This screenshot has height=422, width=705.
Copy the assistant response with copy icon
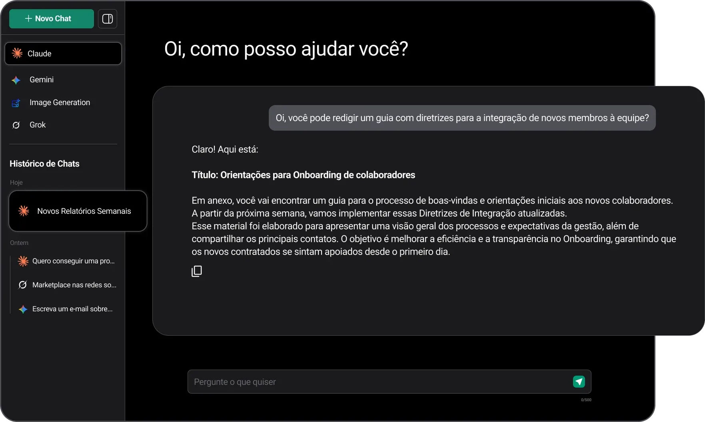pyautogui.click(x=197, y=271)
